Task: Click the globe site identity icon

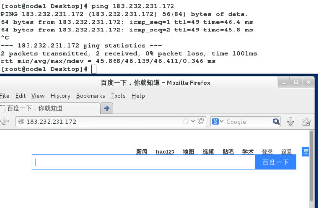Action: tap(21, 121)
